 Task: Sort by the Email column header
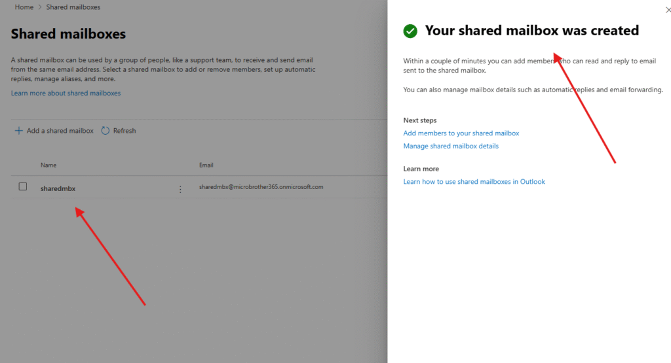(206, 165)
